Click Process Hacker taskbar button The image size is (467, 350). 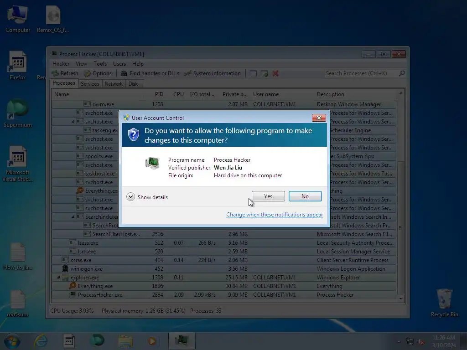pos(182,341)
